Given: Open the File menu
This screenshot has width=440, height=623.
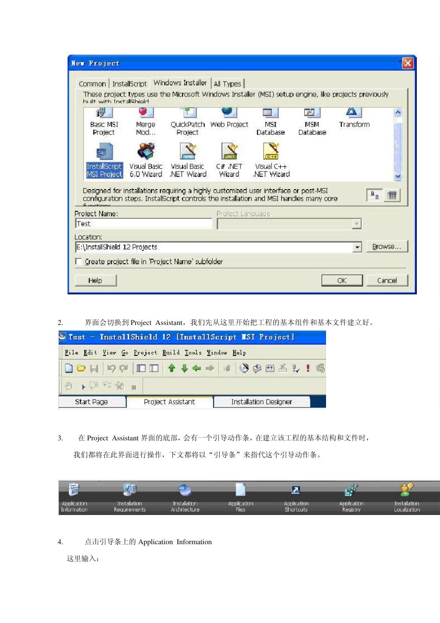Looking at the screenshot, I should pos(71,353).
